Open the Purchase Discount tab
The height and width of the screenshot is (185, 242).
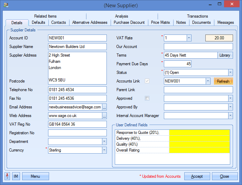[x=129, y=22]
